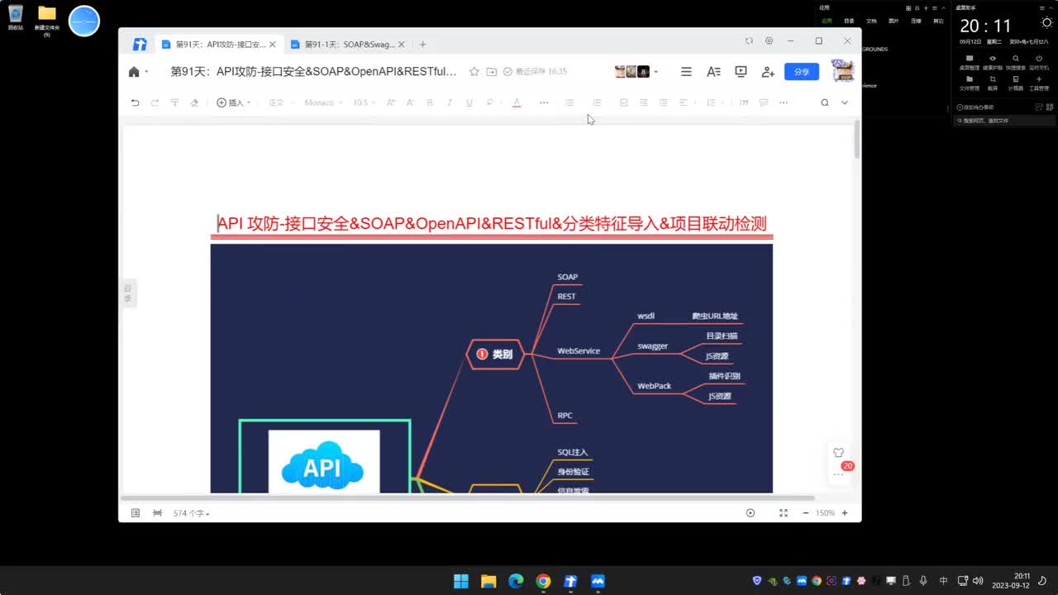Viewport: 1058px width, 595px height.
Task: Star the document as favorite
Action: (x=474, y=72)
